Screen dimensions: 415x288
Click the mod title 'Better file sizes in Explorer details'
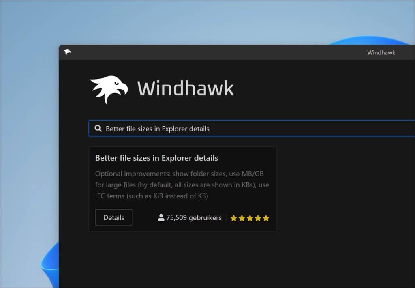(x=156, y=158)
